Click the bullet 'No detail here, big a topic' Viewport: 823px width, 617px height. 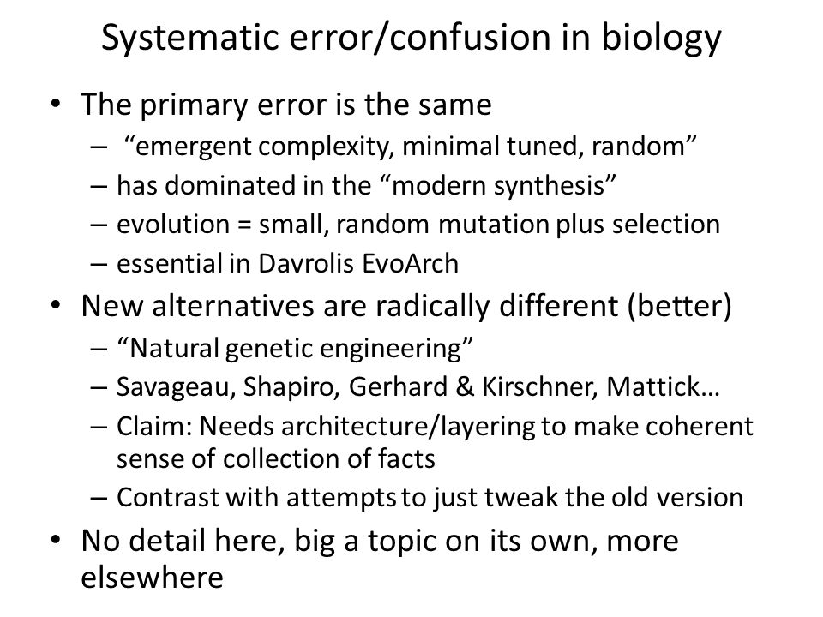pos(380,542)
